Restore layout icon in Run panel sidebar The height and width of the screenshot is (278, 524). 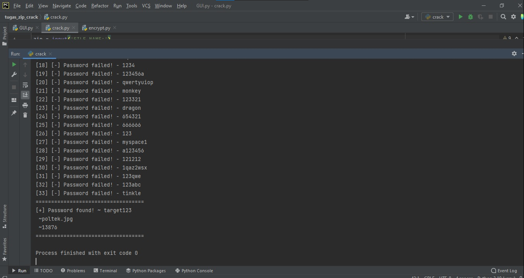[14, 100]
